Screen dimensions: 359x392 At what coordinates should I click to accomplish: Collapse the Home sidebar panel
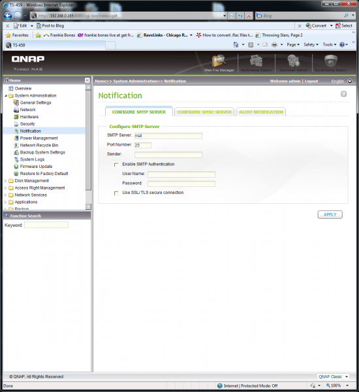tap(87, 80)
